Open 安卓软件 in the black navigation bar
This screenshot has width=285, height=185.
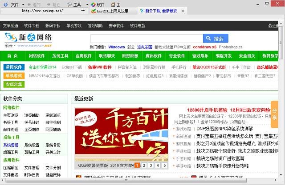click(x=116, y=26)
